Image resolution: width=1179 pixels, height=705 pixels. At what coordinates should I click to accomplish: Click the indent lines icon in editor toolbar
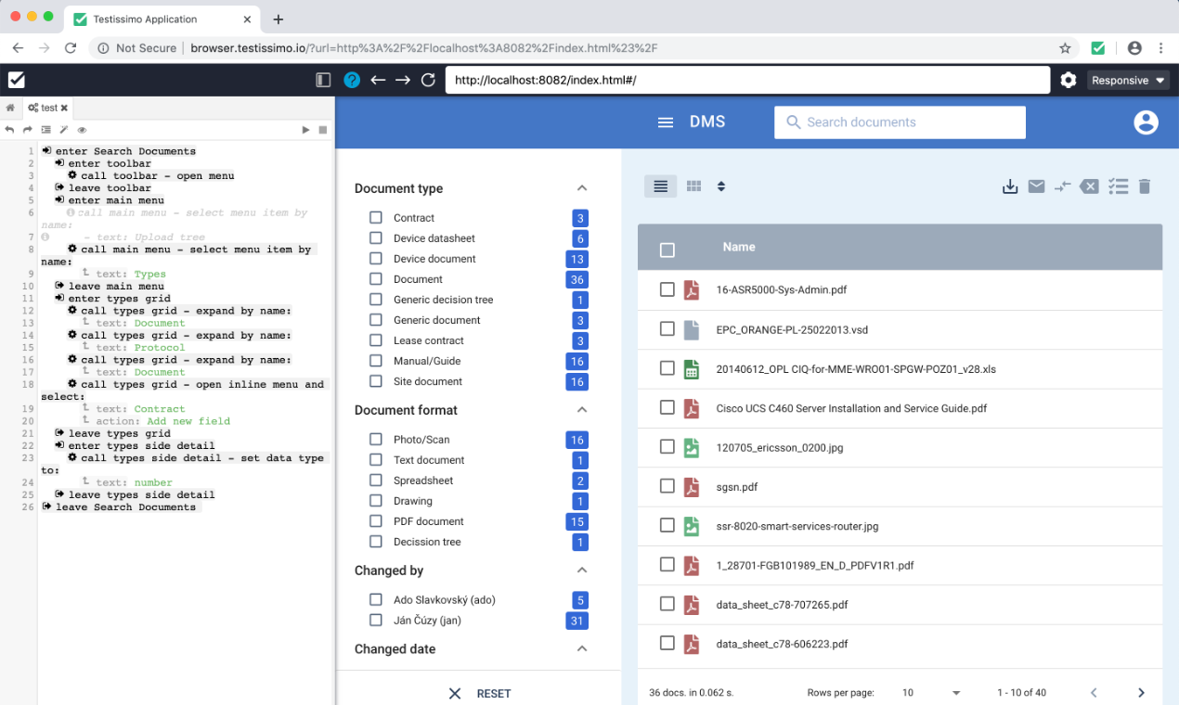45,130
